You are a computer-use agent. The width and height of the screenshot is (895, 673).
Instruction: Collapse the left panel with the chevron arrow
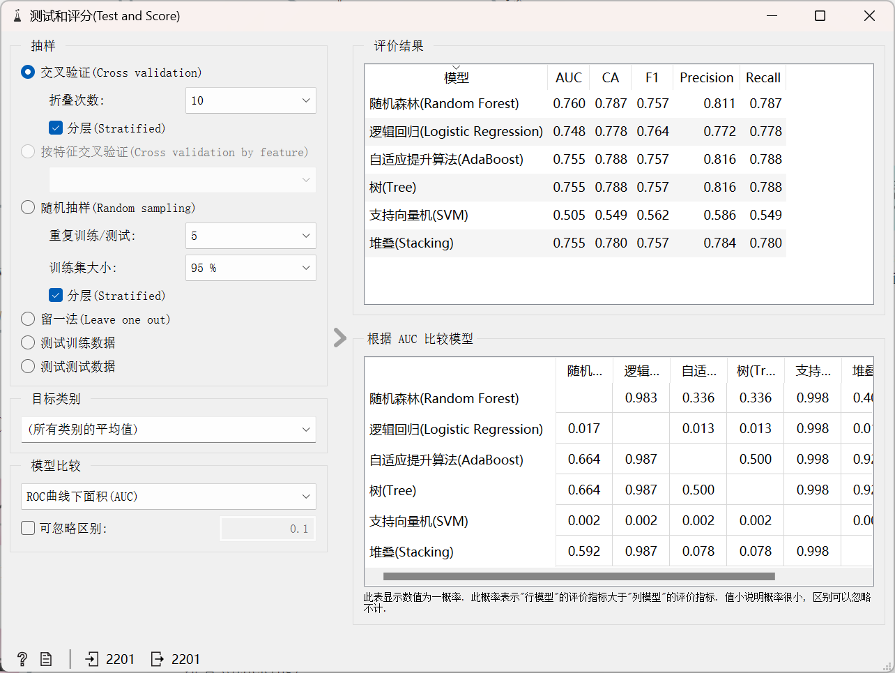340,338
